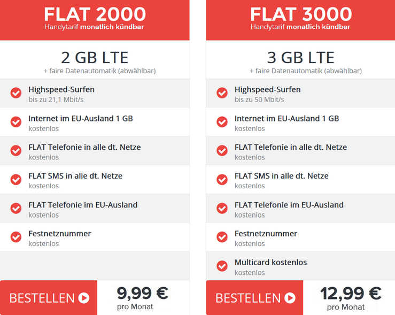The width and height of the screenshot is (395, 315).
Task: Click checkmark next to FLAT 2000 Festnetznummer
Action: click(16, 237)
